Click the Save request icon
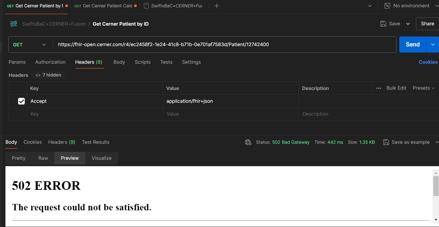This screenshot has width=439, height=227. tap(383, 23)
